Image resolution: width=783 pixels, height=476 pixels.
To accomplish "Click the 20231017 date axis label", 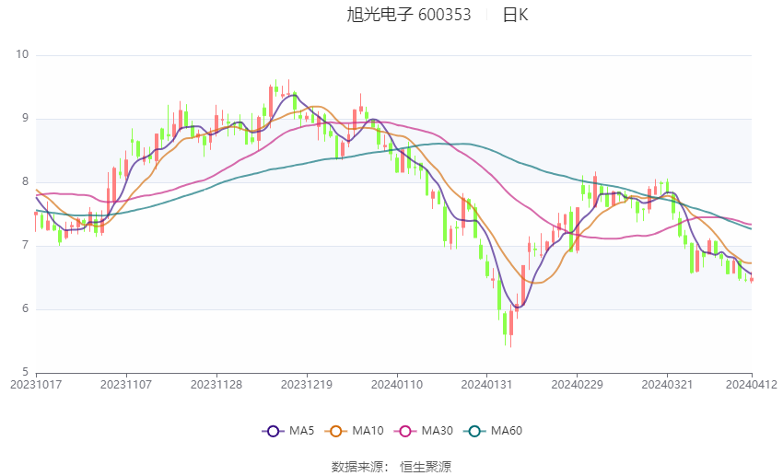I will (36, 384).
